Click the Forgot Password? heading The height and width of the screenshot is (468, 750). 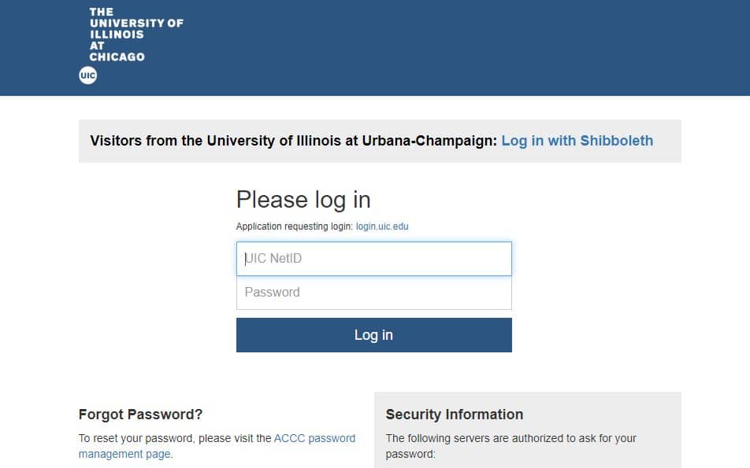[140, 414]
